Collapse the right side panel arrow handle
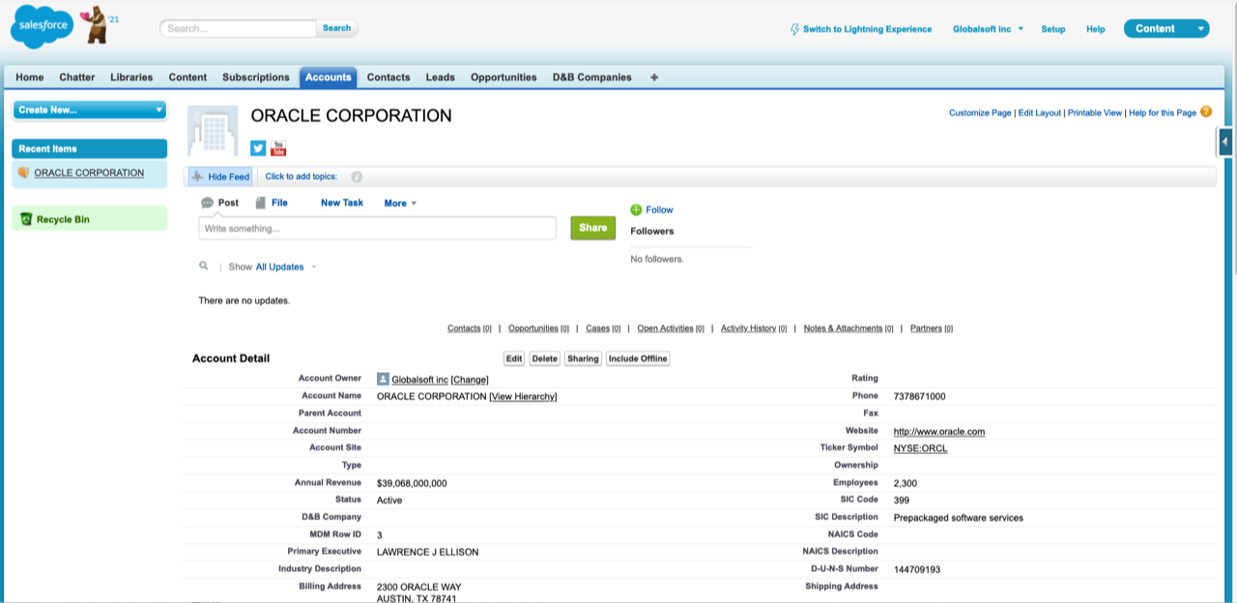The width and height of the screenshot is (1237, 603). (x=1224, y=141)
